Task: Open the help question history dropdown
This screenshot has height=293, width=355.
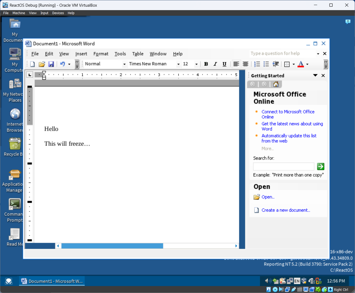Action: tap(318, 54)
